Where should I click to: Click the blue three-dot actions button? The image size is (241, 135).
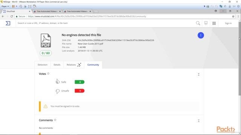click(x=201, y=35)
